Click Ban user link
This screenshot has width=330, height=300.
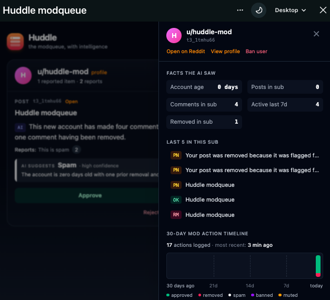(x=256, y=52)
